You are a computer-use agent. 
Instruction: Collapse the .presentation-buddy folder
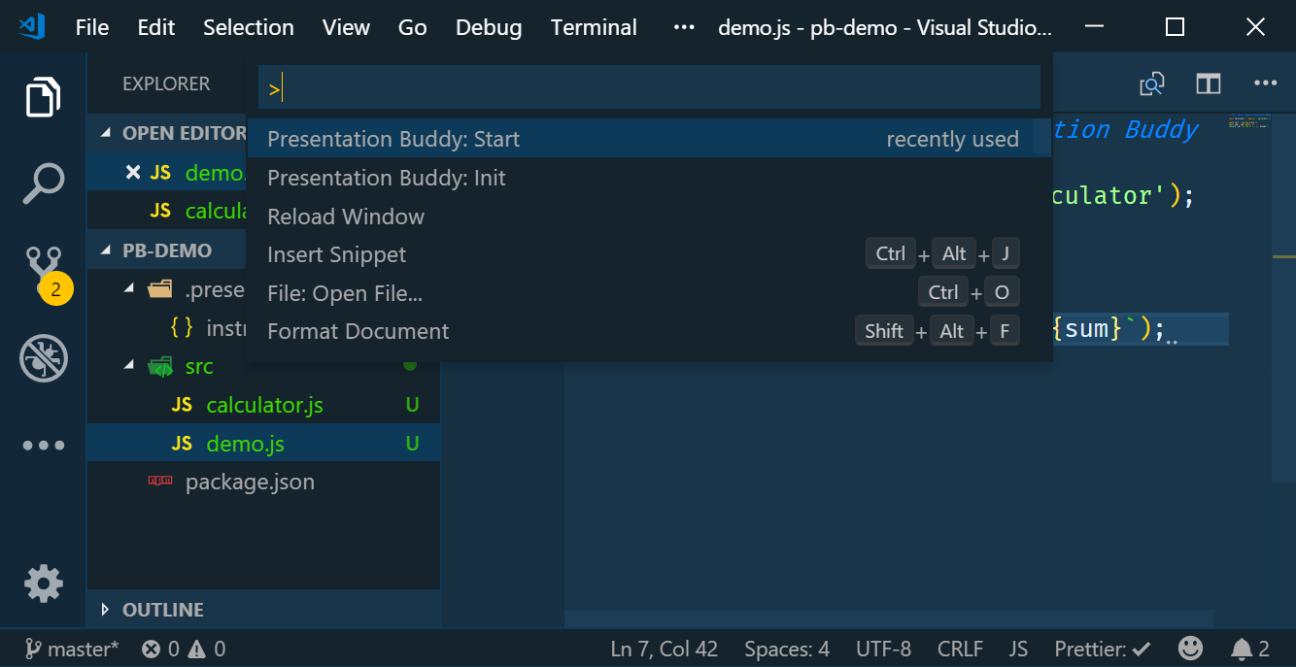point(130,289)
